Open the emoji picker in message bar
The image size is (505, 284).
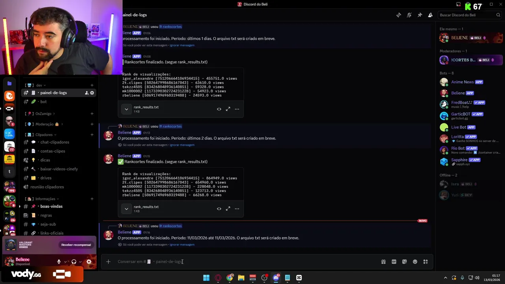point(415,262)
